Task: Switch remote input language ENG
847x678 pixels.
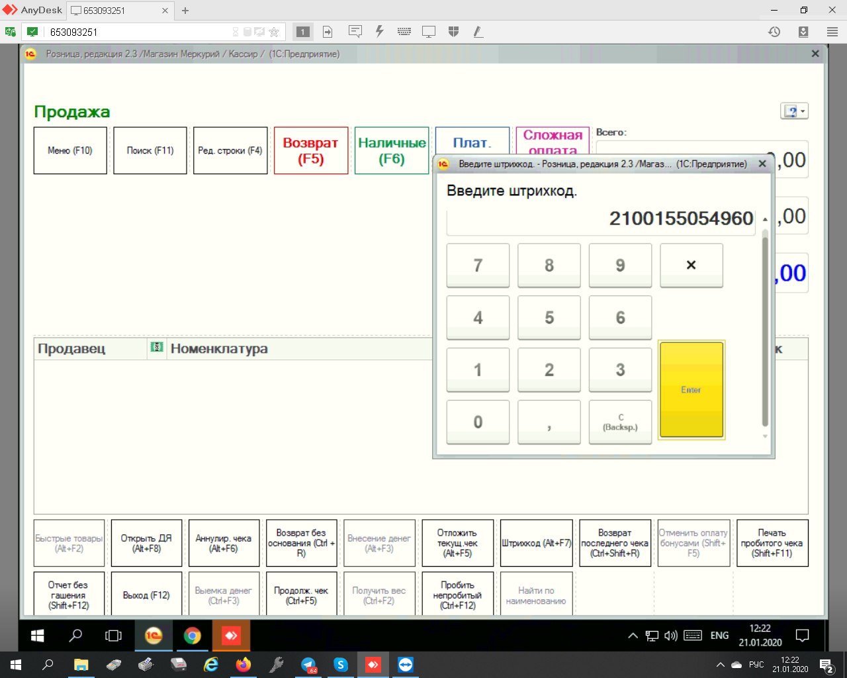Action: [x=719, y=636]
